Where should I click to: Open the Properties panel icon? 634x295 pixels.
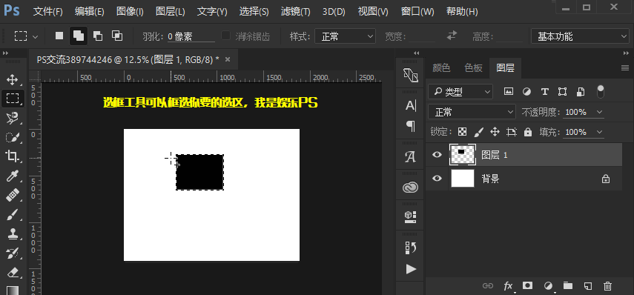pyautogui.click(x=411, y=217)
